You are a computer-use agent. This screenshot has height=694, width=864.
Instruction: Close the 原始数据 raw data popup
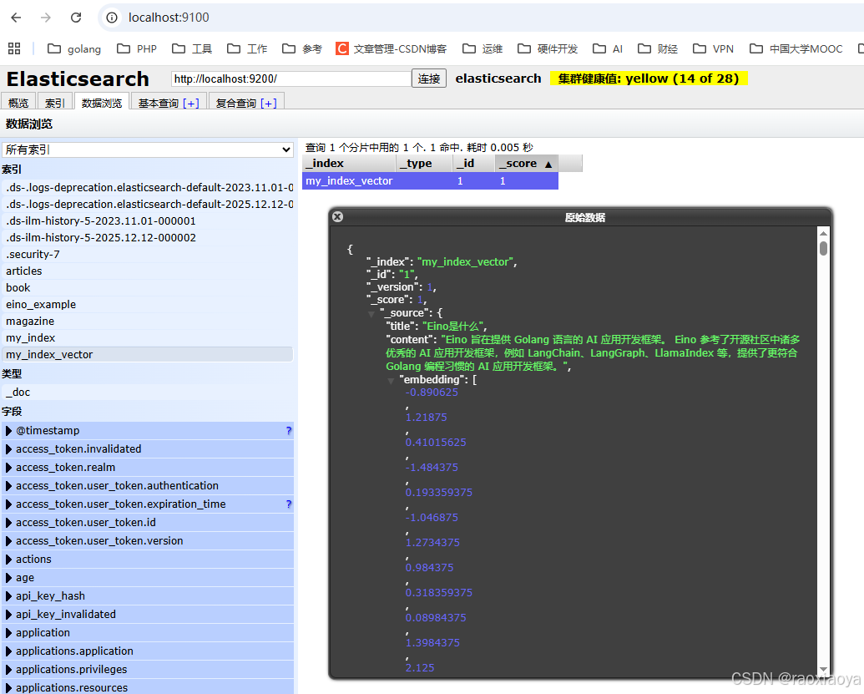click(x=338, y=217)
